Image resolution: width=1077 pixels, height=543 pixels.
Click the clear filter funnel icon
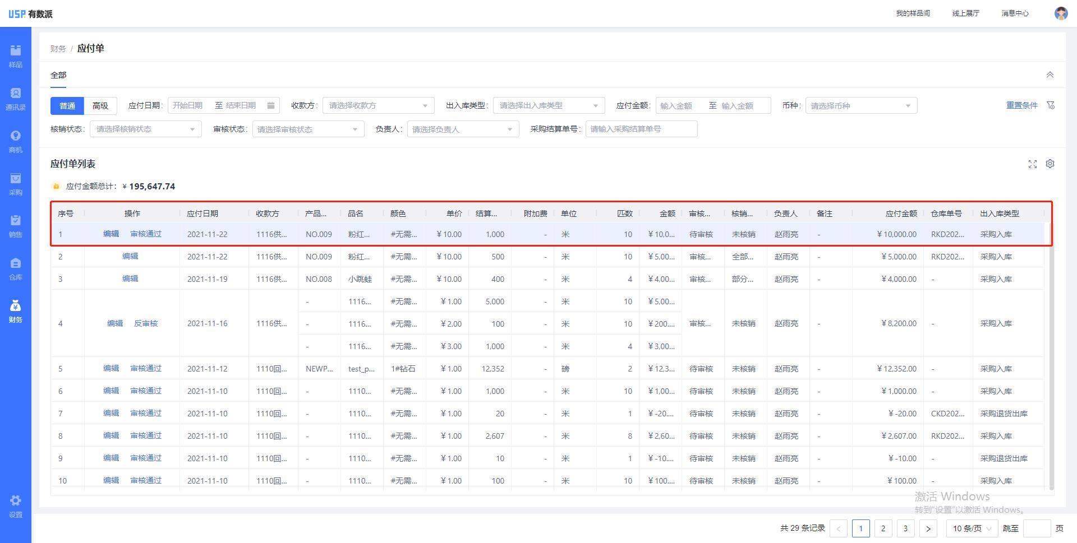(x=1051, y=105)
